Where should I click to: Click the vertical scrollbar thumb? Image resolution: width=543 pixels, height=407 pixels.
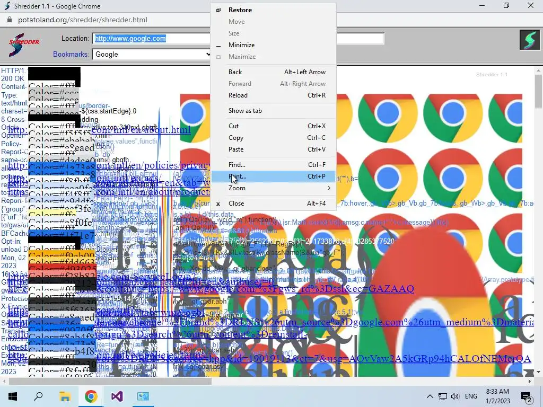[538, 92]
